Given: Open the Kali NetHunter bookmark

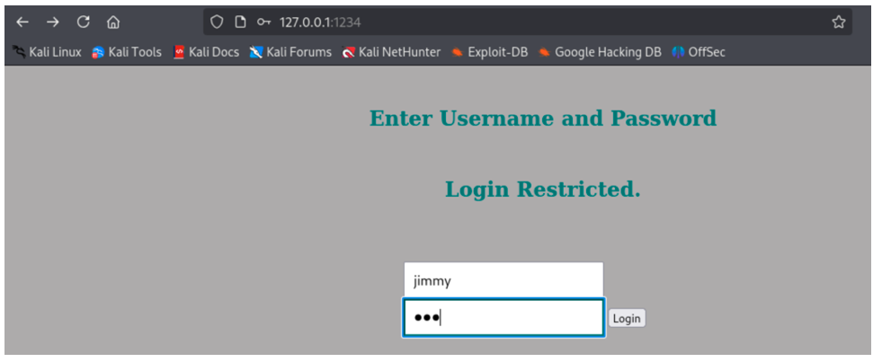Looking at the screenshot, I should 391,52.
